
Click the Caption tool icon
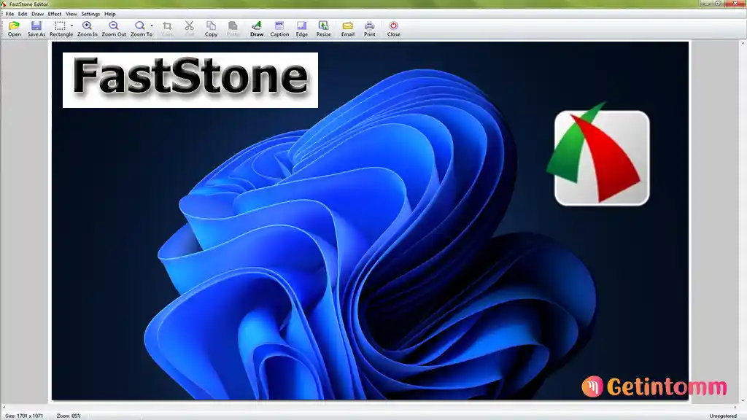279,26
